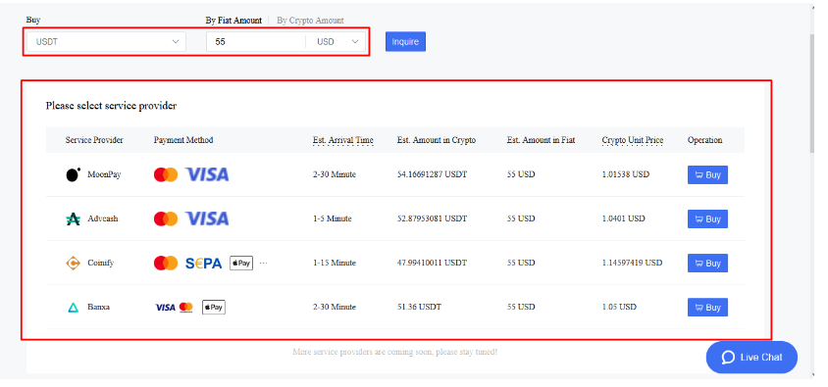Image resolution: width=828 pixels, height=387 pixels.
Task: Click the Apple Pay icon in Banxa row
Action: click(214, 307)
